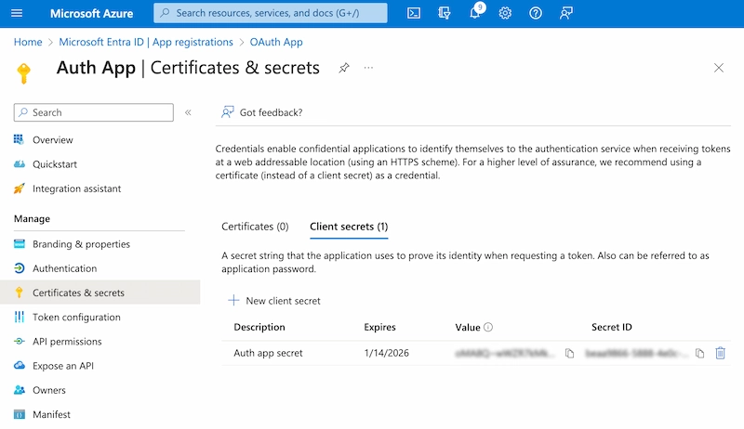
Task: Close the Certificates & secrets pane
Action: 718,68
